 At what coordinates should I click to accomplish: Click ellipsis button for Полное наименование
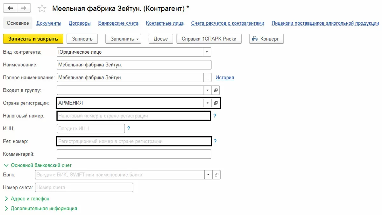[x=207, y=77]
